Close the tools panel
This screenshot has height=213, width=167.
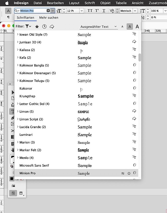point(10,84)
